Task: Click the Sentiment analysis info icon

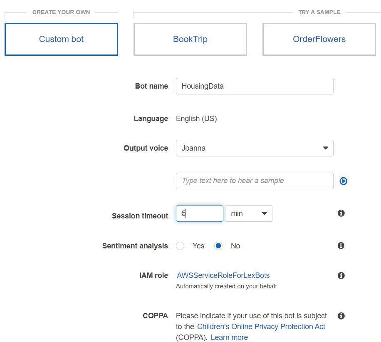Action: point(341,245)
